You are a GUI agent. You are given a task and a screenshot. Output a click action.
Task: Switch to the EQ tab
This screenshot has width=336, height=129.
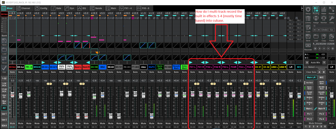(82, 8)
